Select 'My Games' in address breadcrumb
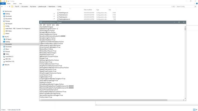The height and width of the screenshot is (111, 198). pos(33,6)
